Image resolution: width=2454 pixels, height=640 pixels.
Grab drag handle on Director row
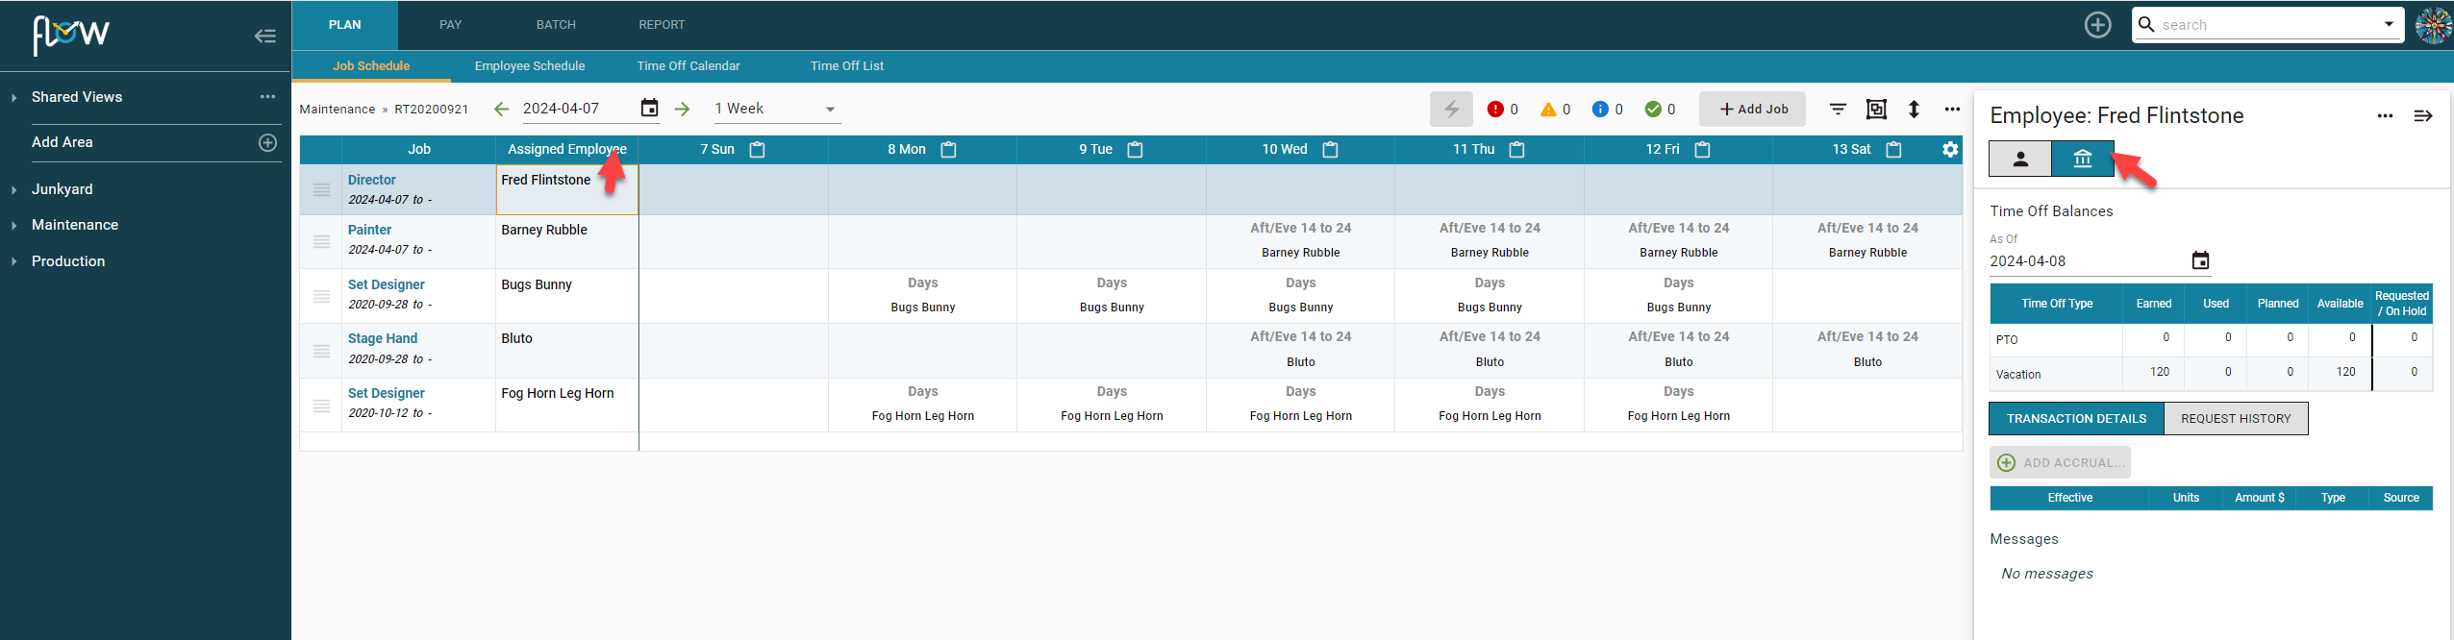coord(321,190)
